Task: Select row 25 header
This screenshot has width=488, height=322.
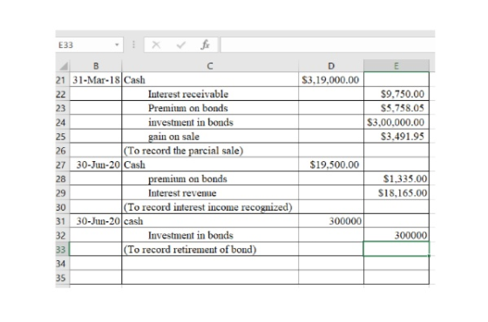Action: [62, 137]
